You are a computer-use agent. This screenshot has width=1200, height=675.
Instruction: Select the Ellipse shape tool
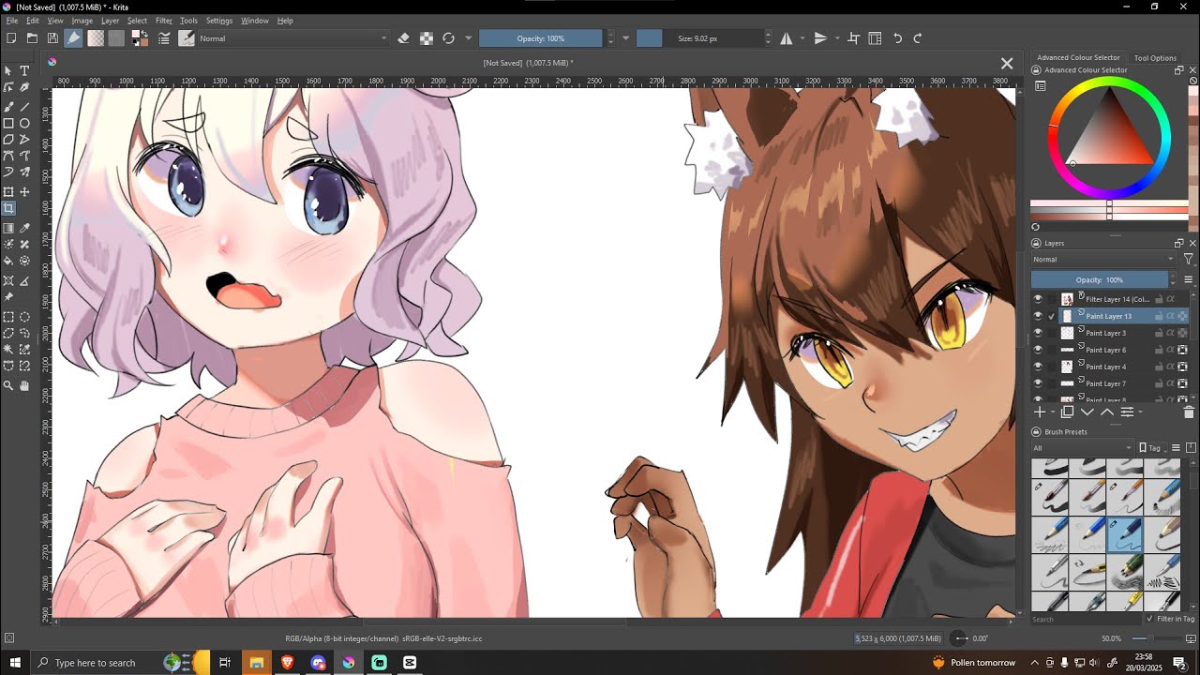tap(24, 123)
